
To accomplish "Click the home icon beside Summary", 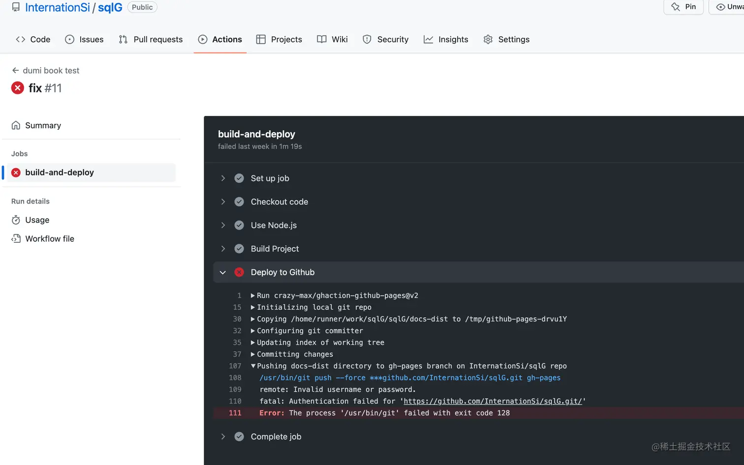I will click(x=16, y=125).
